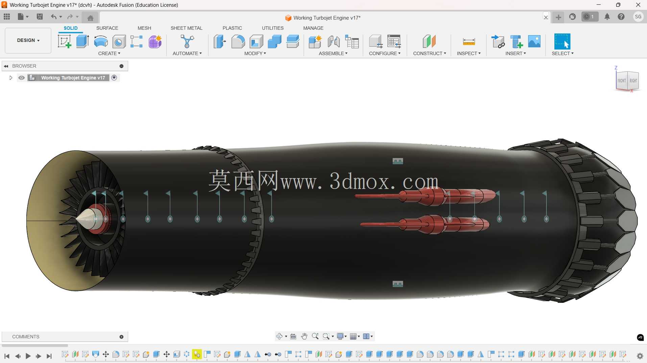This screenshot has width=647, height=363.
Task: Activate the Working Turbojet Engine v17 component radio
Action: (x=114, y=78)
